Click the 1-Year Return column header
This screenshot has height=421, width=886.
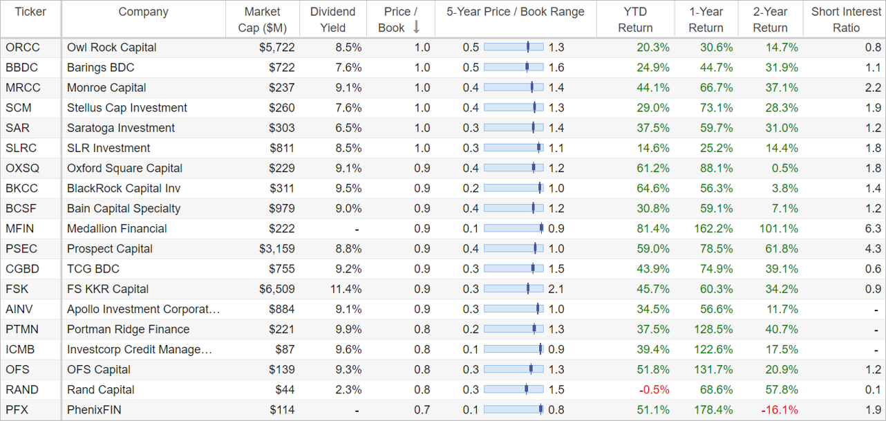[x=706, y=20]
